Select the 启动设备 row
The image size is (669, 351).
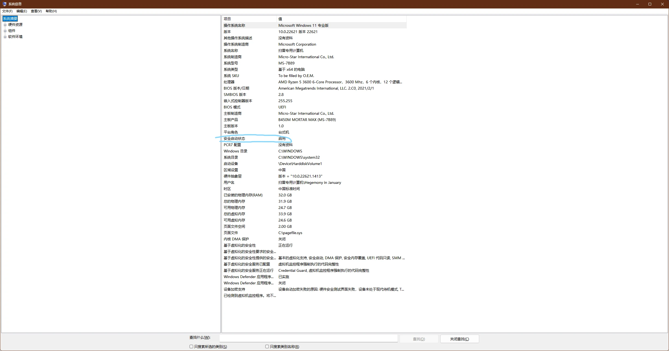coord(314,164)
